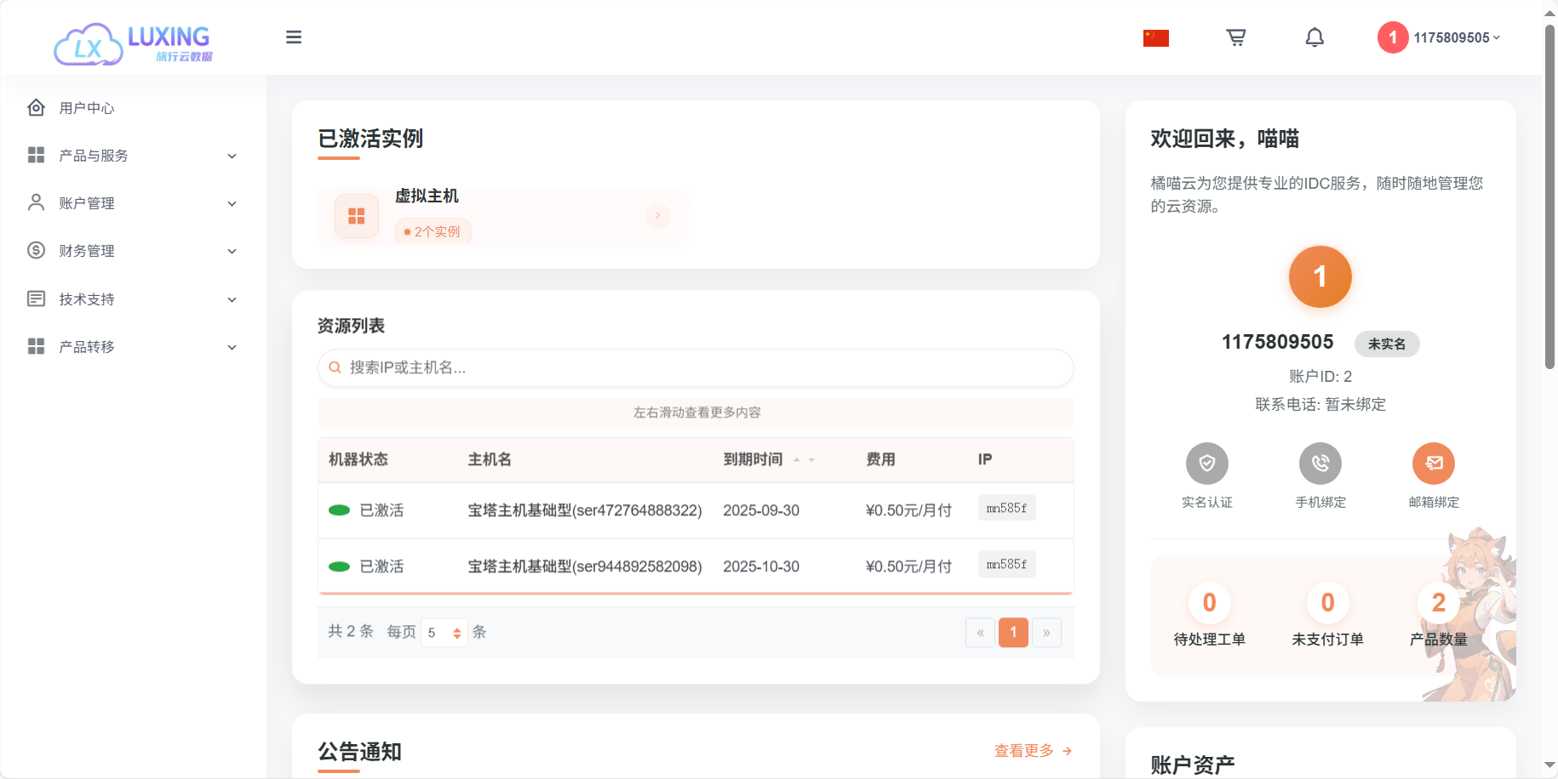Click the 实名认证 shield icon
Screen dimensions: 1558x779
point(1206,463)
